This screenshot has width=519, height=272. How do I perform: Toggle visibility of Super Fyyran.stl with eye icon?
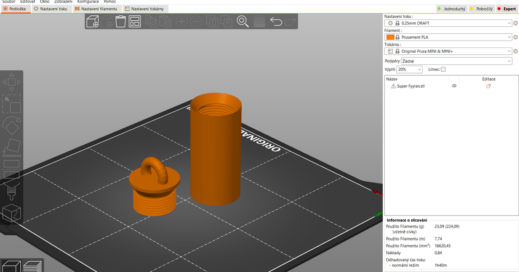pos(454,86)
